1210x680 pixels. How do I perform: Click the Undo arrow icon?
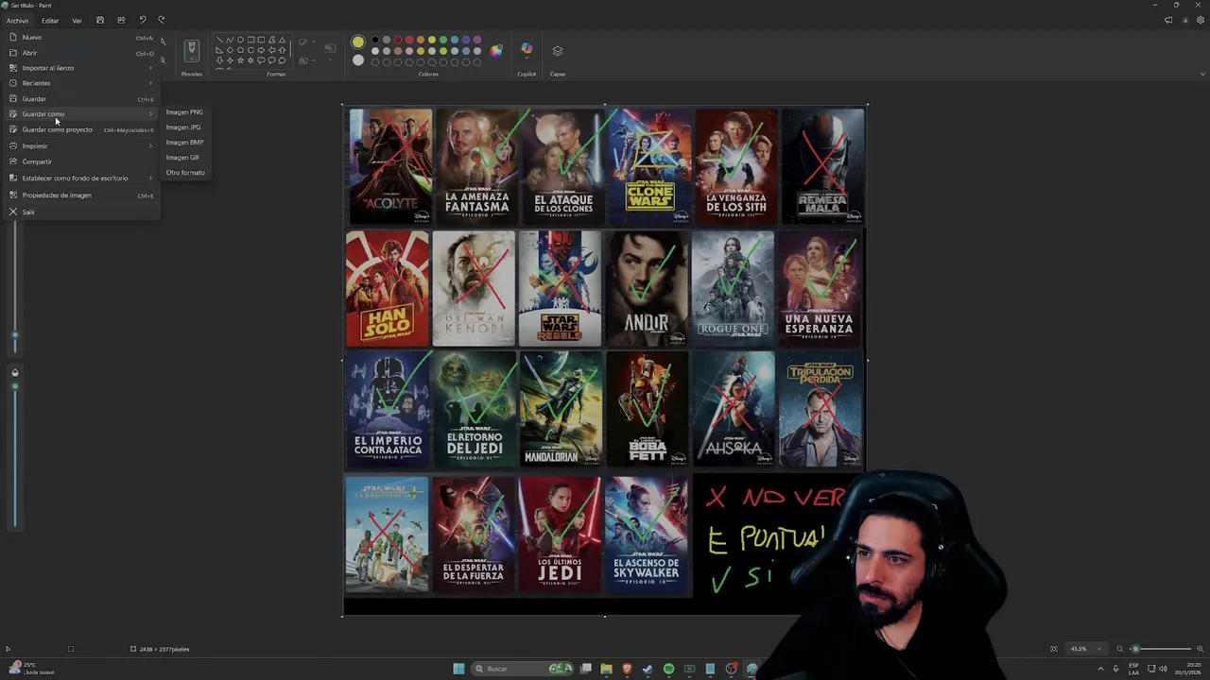tap(142, 20)
